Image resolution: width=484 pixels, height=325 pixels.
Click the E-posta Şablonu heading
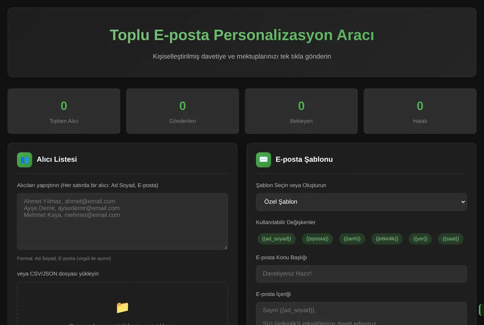[304, 159]
